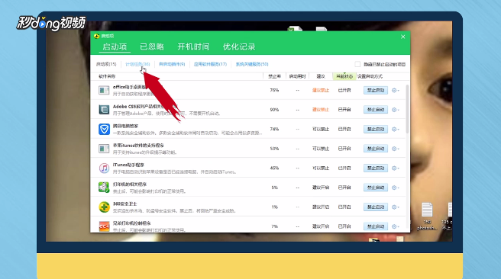Image resolution: width=501 pixels, height=279 pixels.
Task: Click 建议禁止 in the Adobe CS5 row
Action: (321, 110)
